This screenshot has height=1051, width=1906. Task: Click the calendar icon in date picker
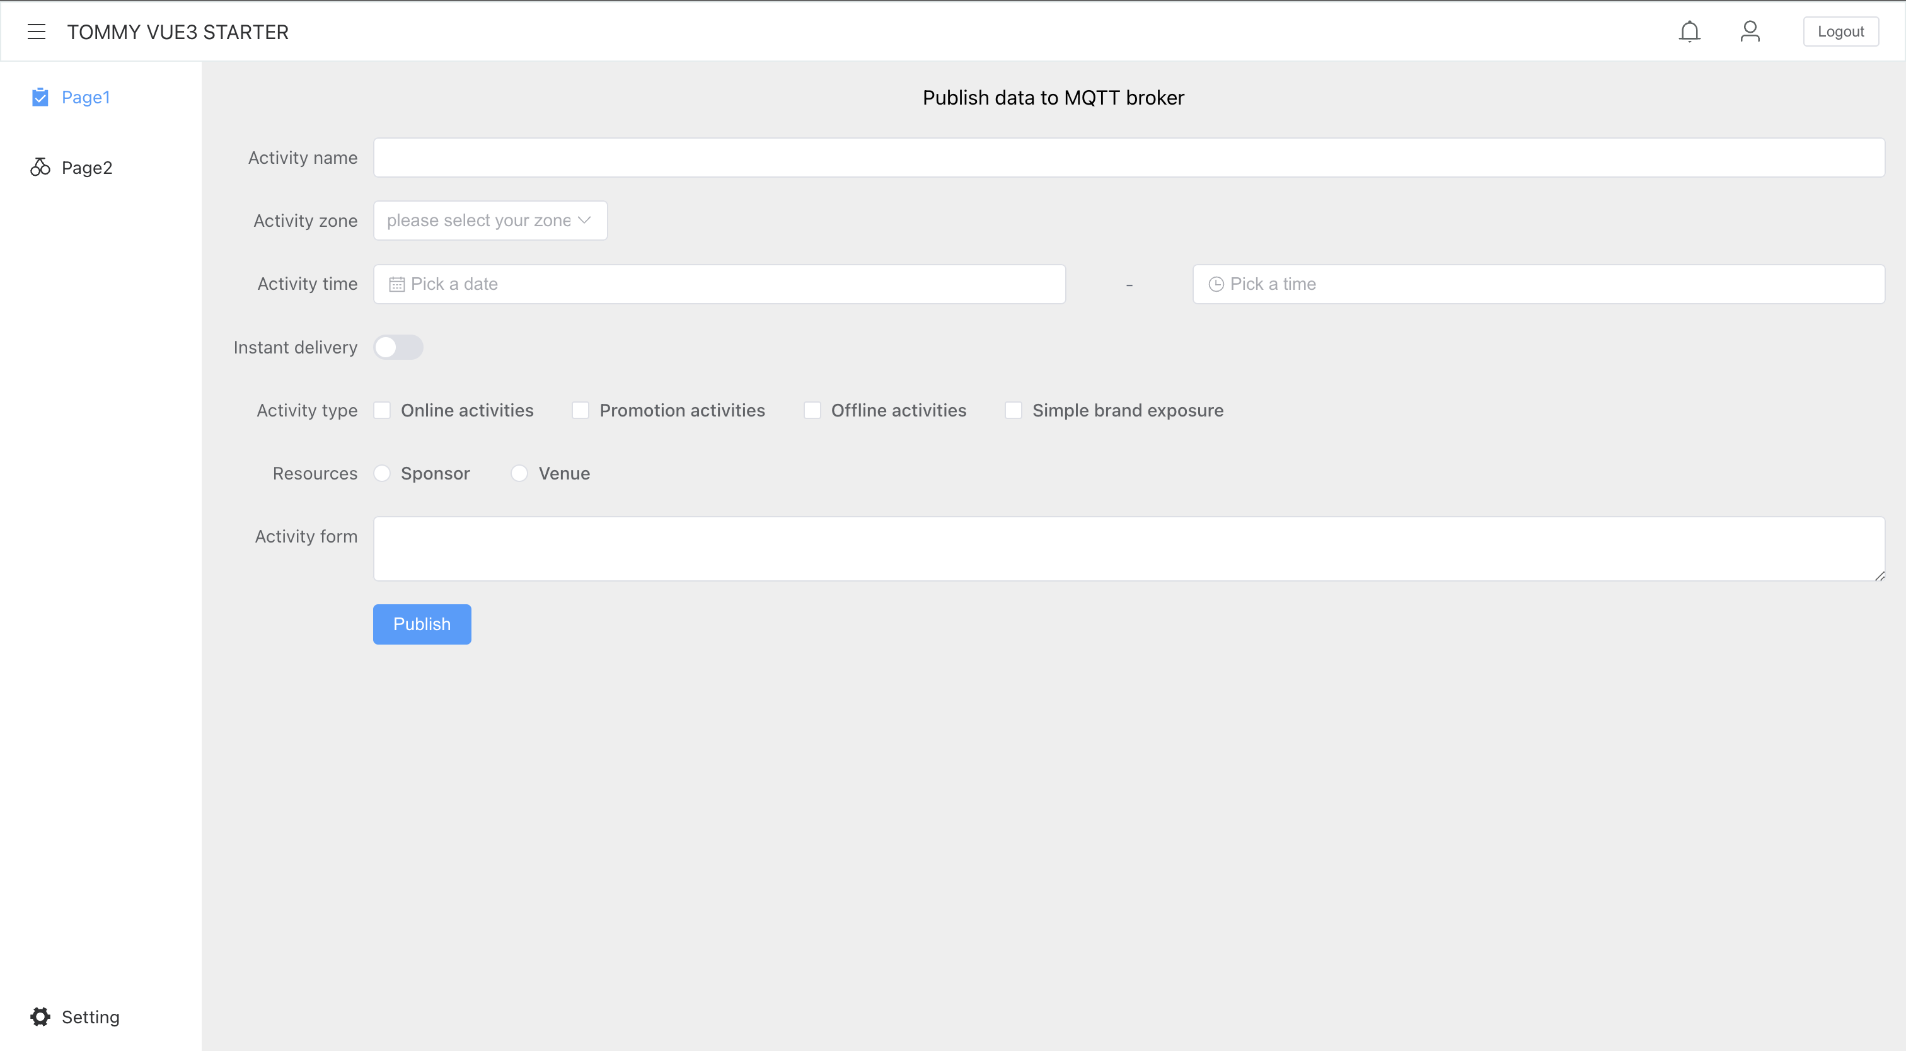[396, 284]
